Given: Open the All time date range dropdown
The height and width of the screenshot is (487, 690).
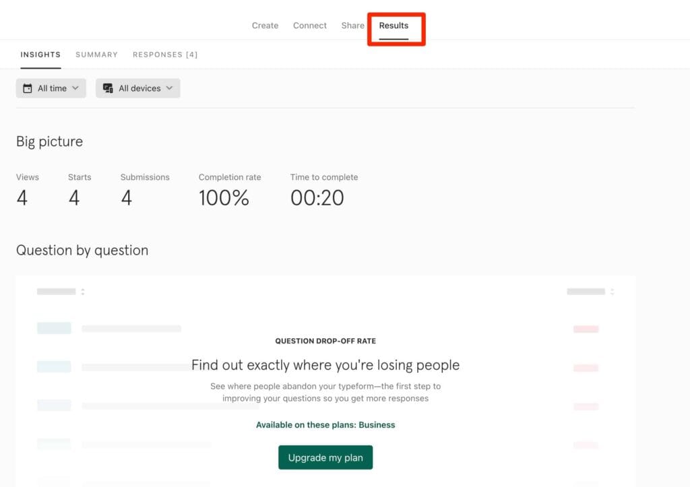Looking at the screenshot, I should (51, 88).
